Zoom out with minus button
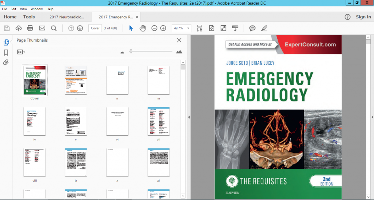This screenshot has width=374, height=200. [x=154, y=28]
